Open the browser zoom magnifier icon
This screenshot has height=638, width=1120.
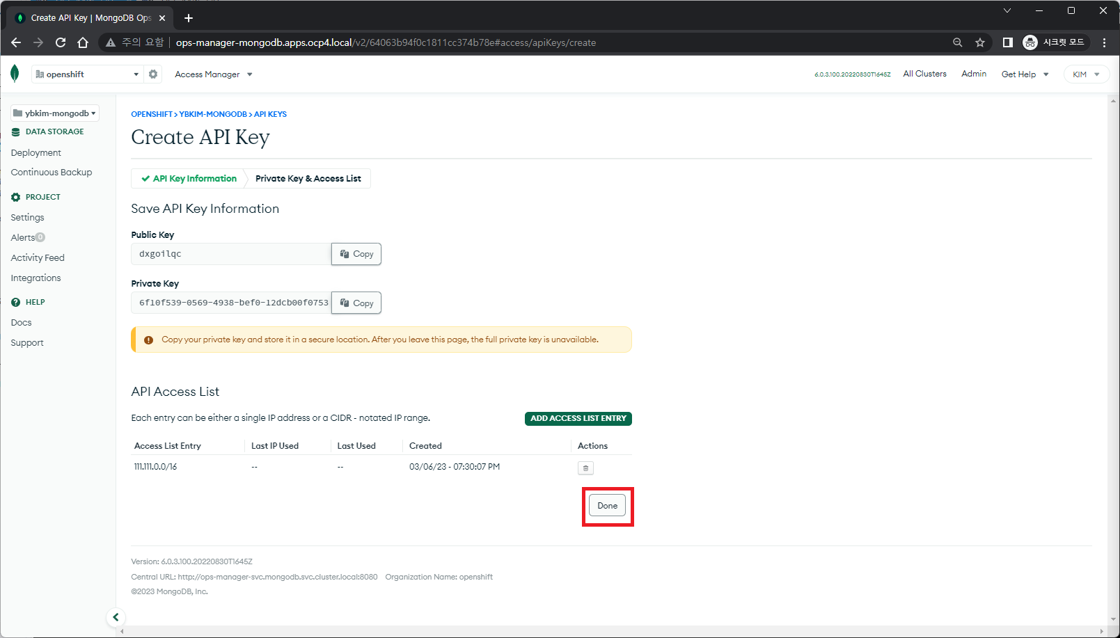[958, 42]
